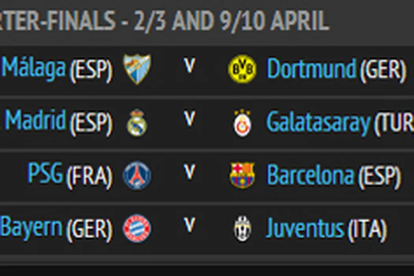Click the 'v' between PSG and Barcelona
Image resolution: width=414 pixels, height=276 pixels.
click(x=190, y=172)
